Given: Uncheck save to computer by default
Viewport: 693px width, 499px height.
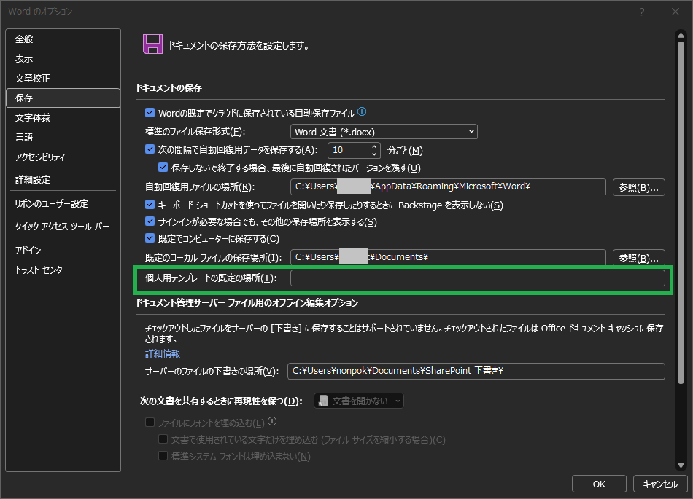Looking at the screenshot, I should pyautogui.click(x=150, y=238).
